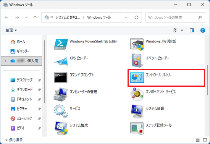Open the 整理 menu
This screenshot has height=144, width=210.
point(11,30)
